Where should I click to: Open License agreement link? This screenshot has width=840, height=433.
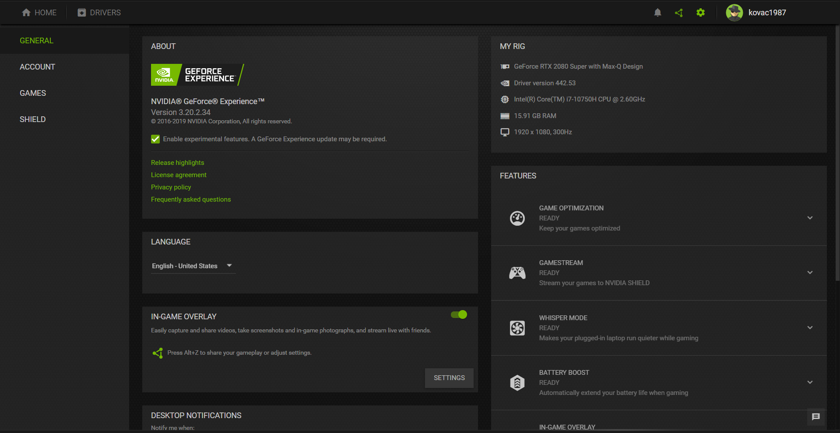(179, 175)
